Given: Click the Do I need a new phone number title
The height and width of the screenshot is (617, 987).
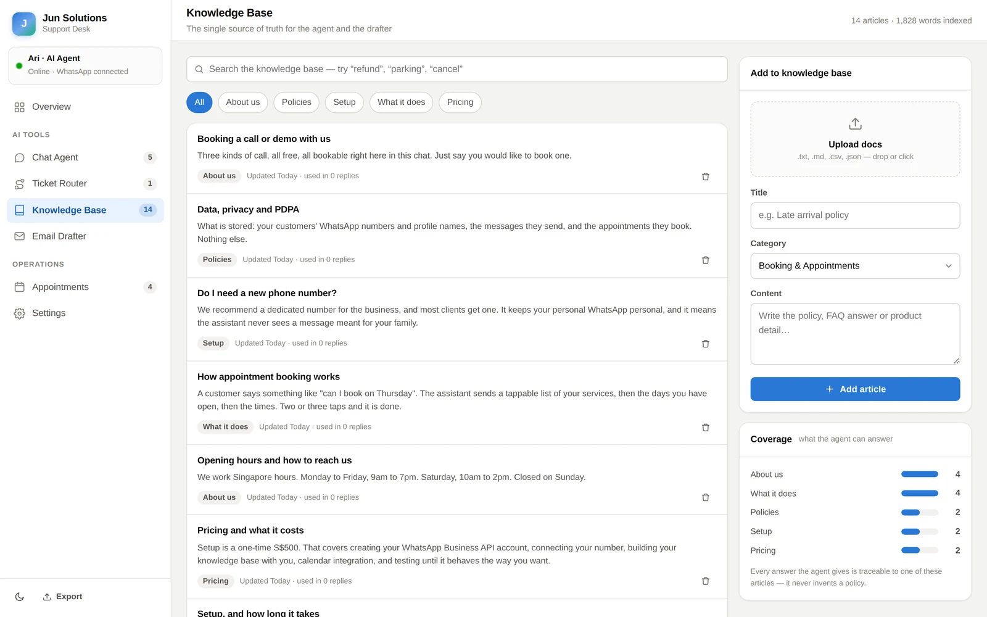Looking at the screenshot, I should click(267, 293).
